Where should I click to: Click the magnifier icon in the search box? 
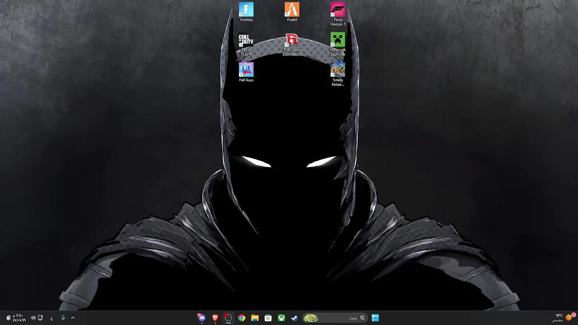362,318
